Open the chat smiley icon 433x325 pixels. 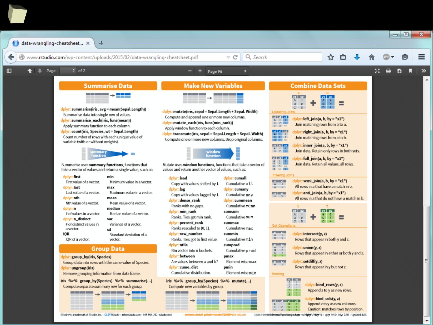pos(405,57)
